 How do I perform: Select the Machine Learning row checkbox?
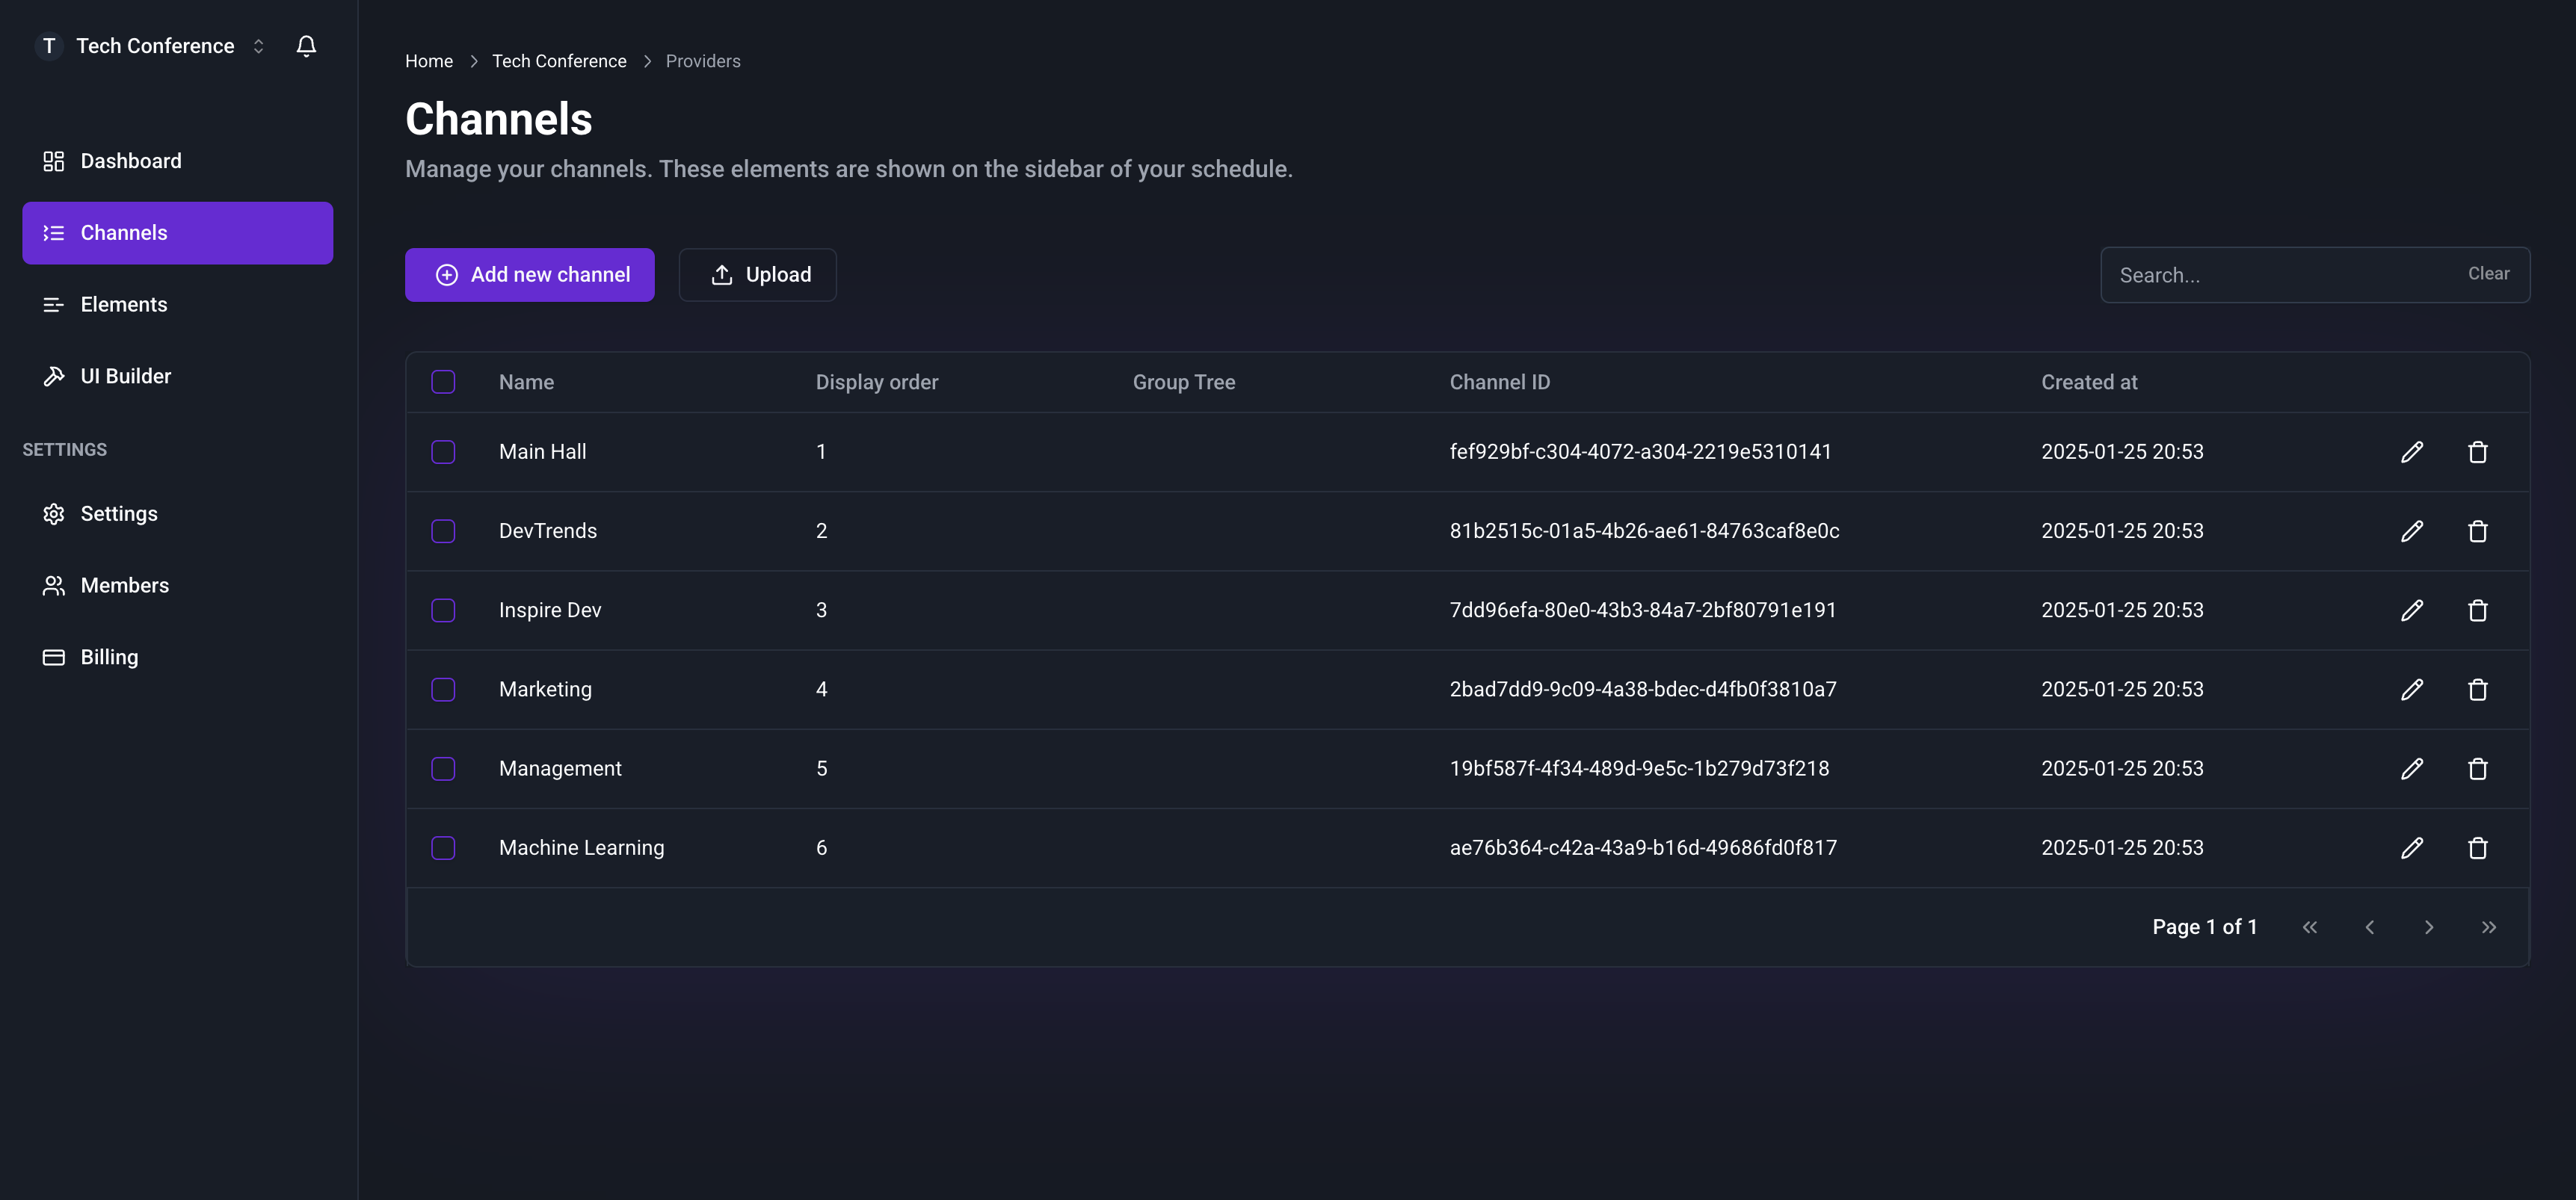443,847
